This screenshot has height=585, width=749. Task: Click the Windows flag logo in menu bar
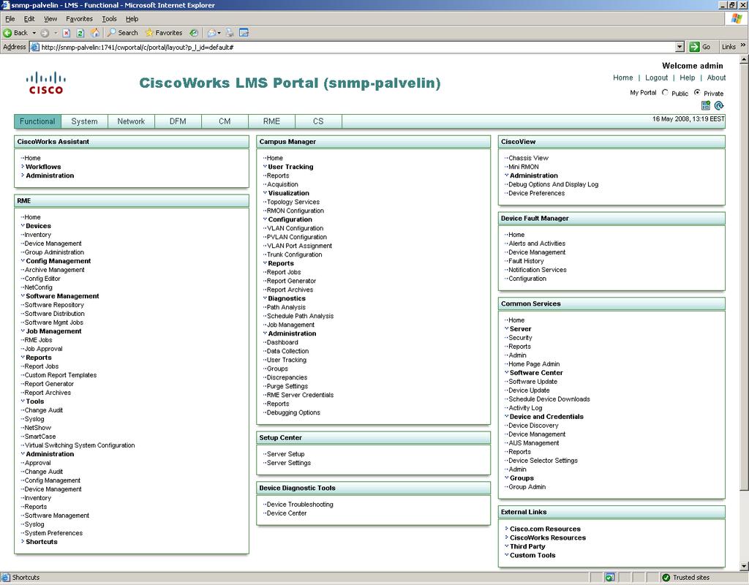tap(737, 18)
